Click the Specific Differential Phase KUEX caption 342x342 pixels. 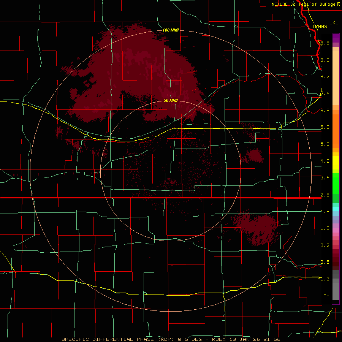(171, 339)
